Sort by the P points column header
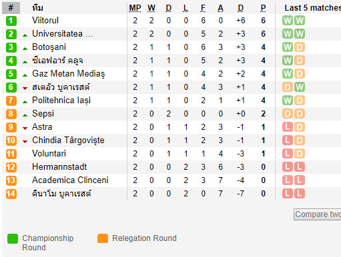Image resolution: width=341 pixels, height=257 pixels. (x=263, y=8)
